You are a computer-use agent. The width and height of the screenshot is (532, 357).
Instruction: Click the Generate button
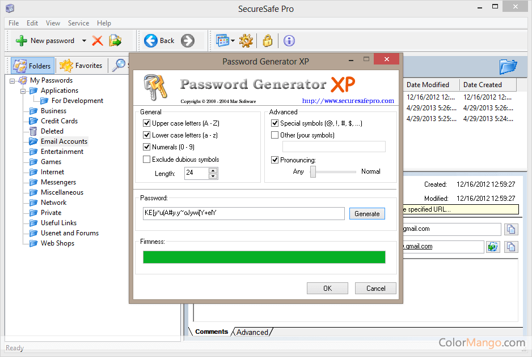[367, 213]
